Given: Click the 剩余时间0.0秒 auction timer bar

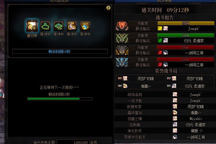Looking at the screenshot, I should [60, 52].
